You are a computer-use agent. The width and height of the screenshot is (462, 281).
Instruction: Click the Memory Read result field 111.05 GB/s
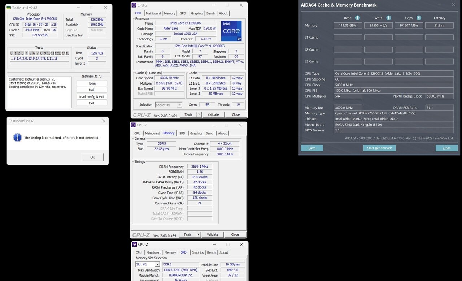[348, 25]
